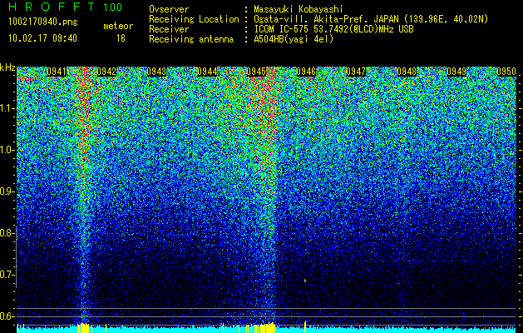Click the 0944 time marker
This screenshot has width=523, height=333.
[207, 72]
